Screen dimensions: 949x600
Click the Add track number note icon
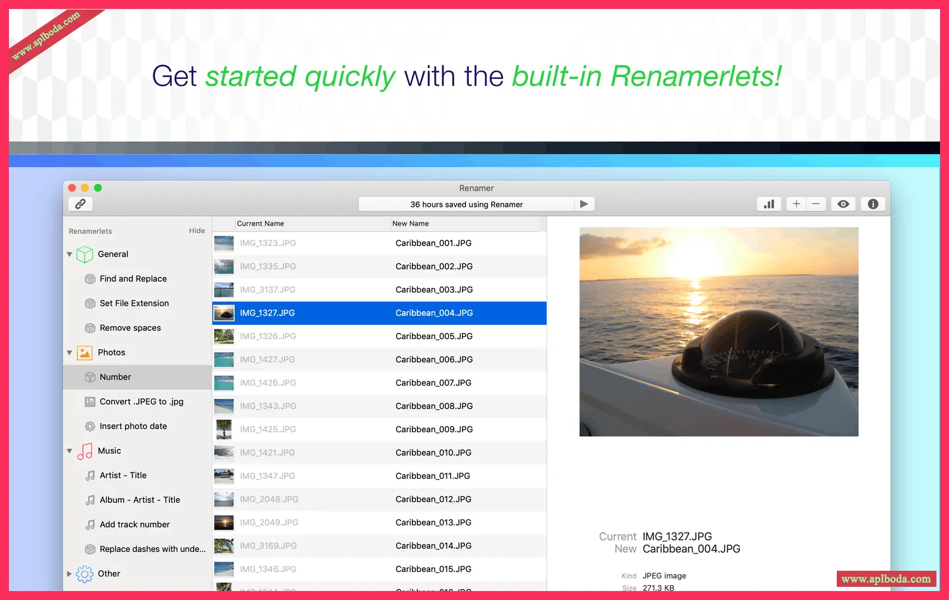[x=90, y=525]
